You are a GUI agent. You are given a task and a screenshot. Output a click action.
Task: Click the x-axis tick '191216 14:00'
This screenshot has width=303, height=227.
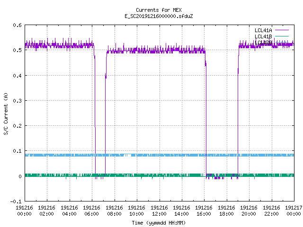click(x=181, y=211)
